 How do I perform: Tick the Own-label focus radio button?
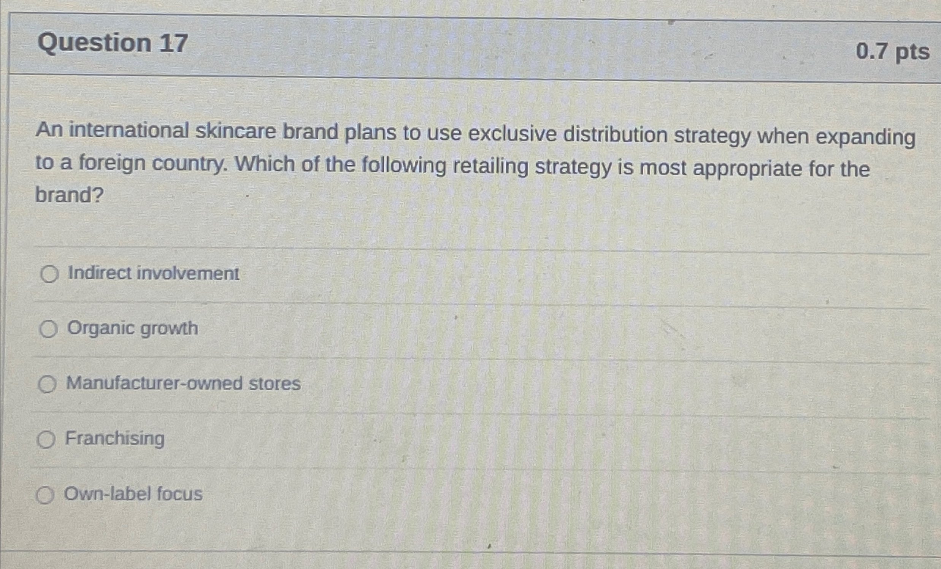pos(45,495)
